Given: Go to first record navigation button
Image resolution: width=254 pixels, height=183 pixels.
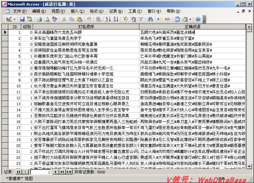Looking at the screenshot, I should (x=19, y=172).
